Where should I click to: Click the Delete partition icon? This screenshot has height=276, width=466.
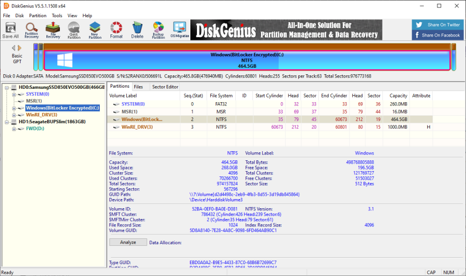click(137, 30)
